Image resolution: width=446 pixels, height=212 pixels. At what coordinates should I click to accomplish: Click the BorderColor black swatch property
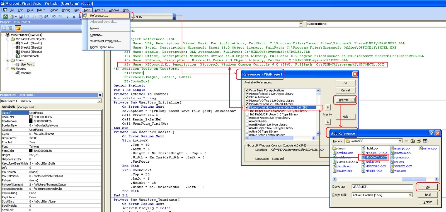point(31,121)
